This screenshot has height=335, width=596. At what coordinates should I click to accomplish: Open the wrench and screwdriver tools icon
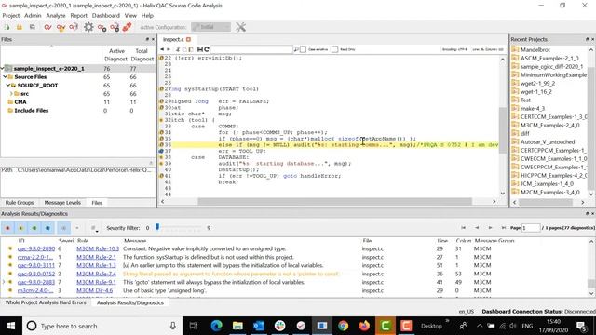240,27
